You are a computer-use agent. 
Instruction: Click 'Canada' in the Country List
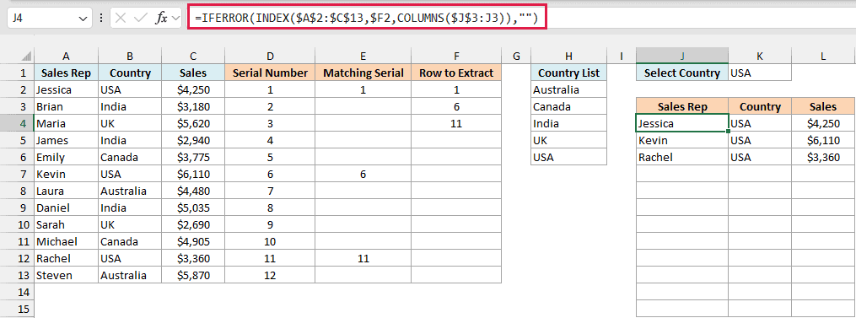tap(569, 106)
